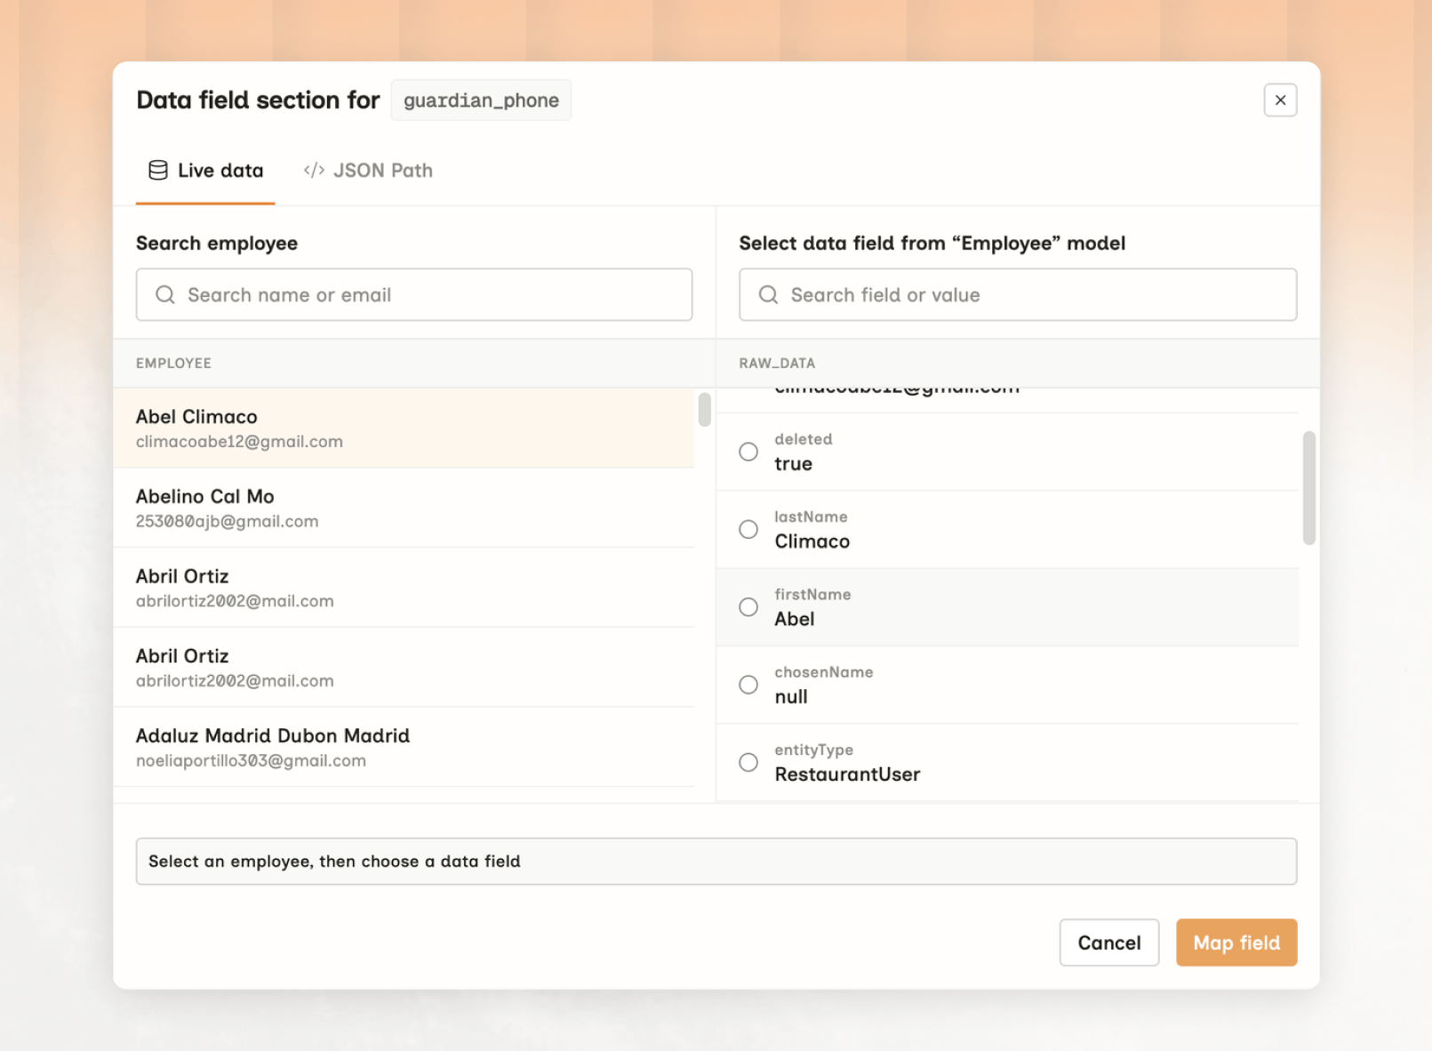Select the deleted field radio button
The height and width of the screenshot is (1051, 1432).
(748, 452)
